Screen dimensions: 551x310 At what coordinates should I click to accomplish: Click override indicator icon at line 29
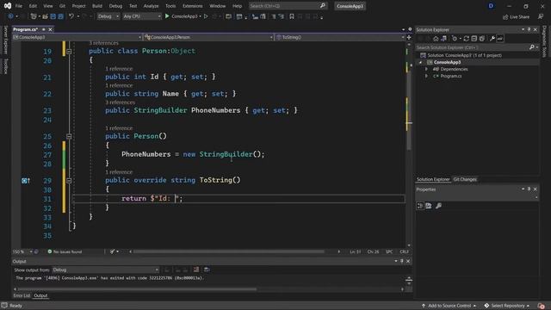(x=26, y=181)
